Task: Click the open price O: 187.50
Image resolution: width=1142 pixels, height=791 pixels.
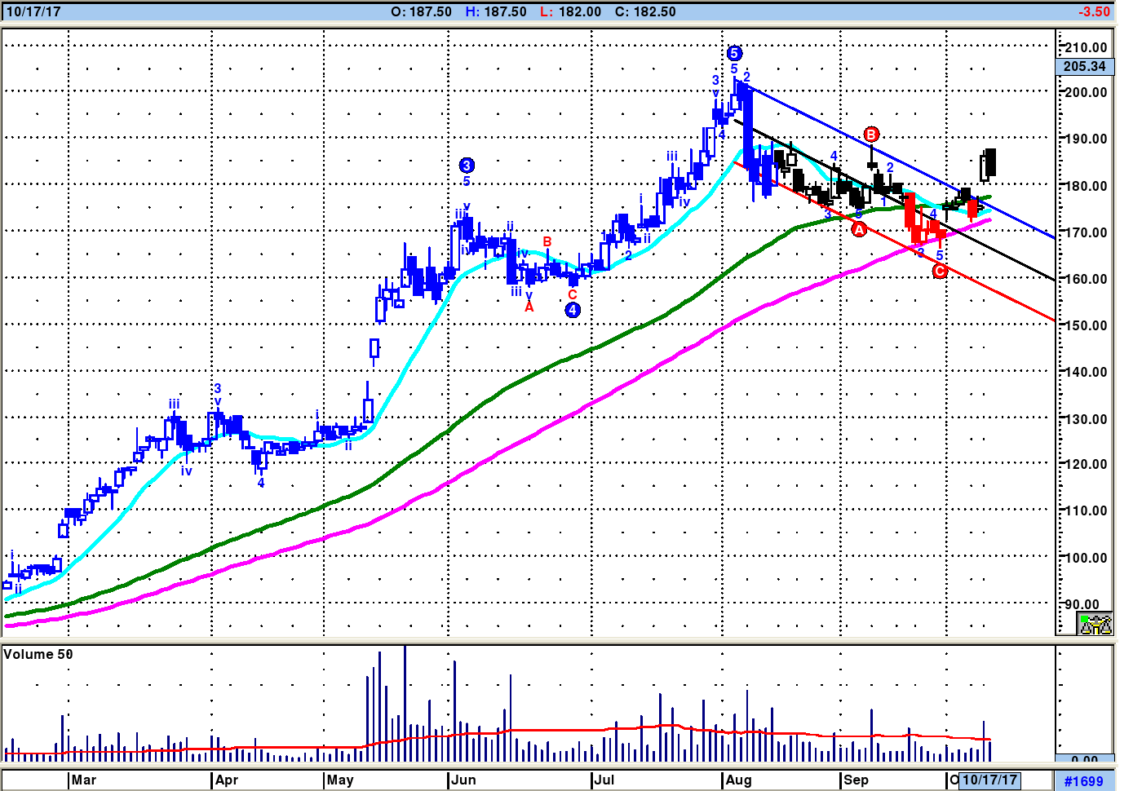Action: [421, 11]
